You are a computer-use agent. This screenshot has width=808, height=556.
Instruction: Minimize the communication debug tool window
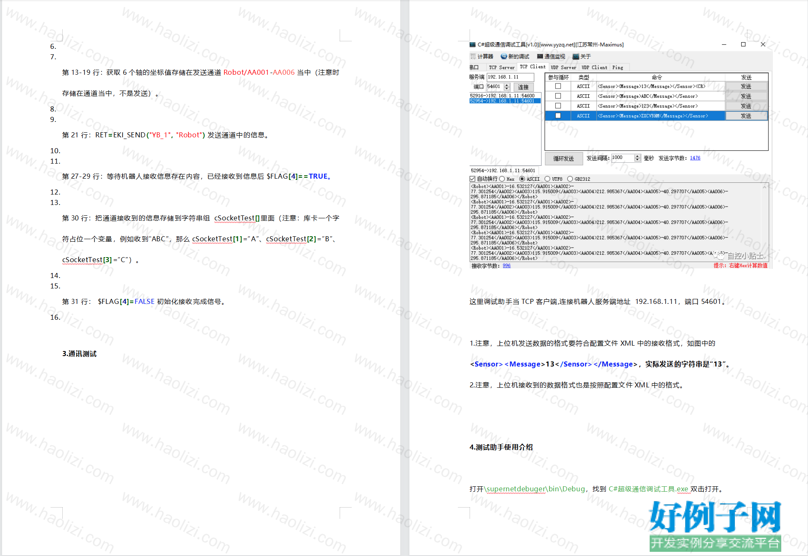[724, 44]
